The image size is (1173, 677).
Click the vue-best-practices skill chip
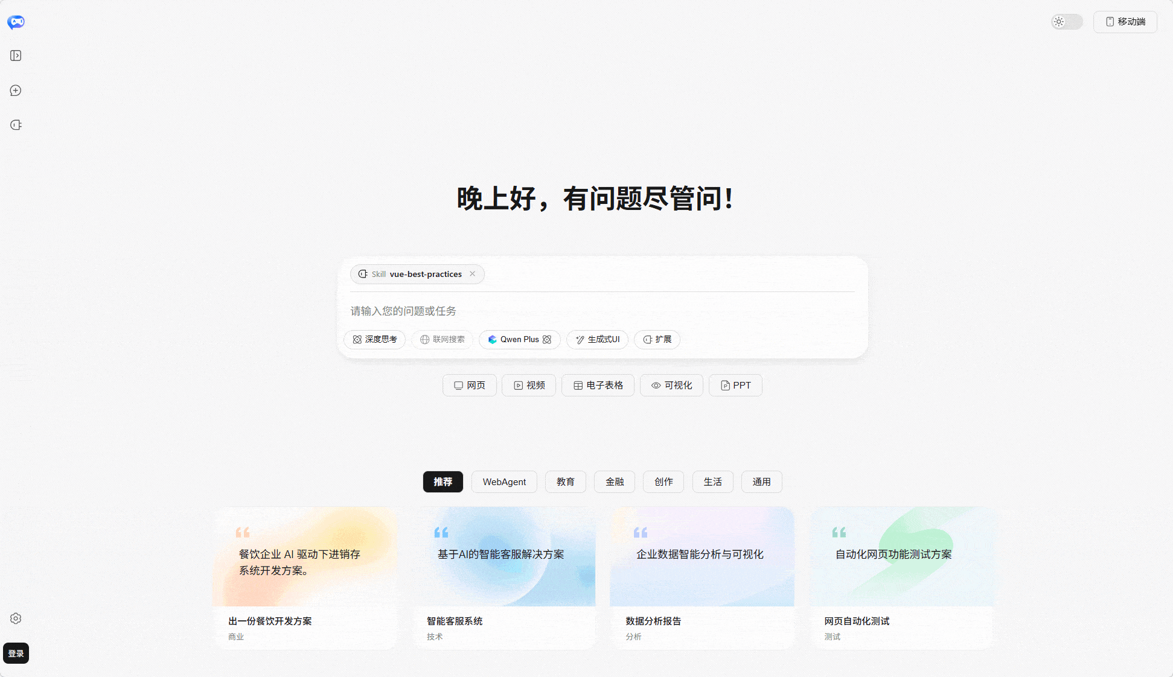pyautogui.click(x=417, y=274)
